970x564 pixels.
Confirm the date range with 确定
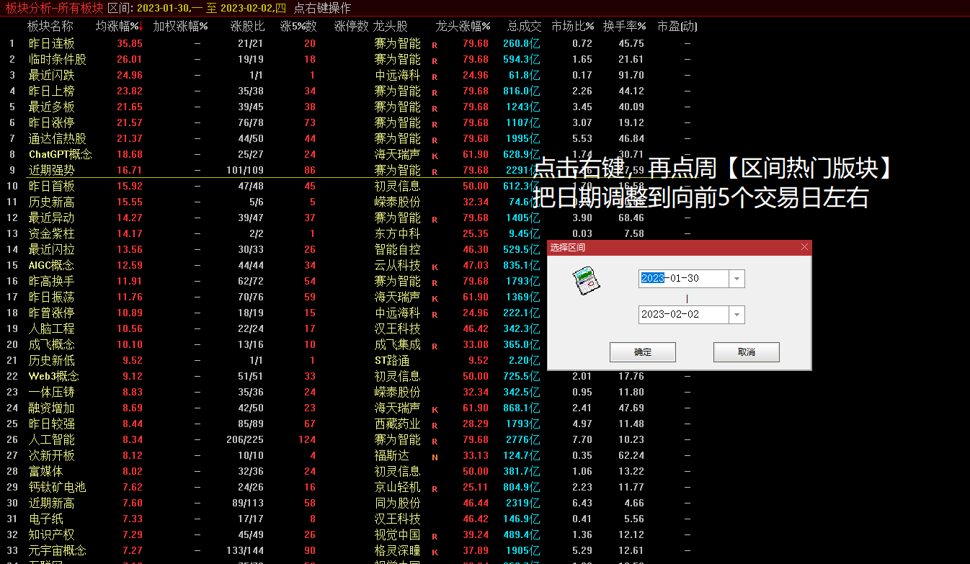pyautogui.click(x=642, y=352)
